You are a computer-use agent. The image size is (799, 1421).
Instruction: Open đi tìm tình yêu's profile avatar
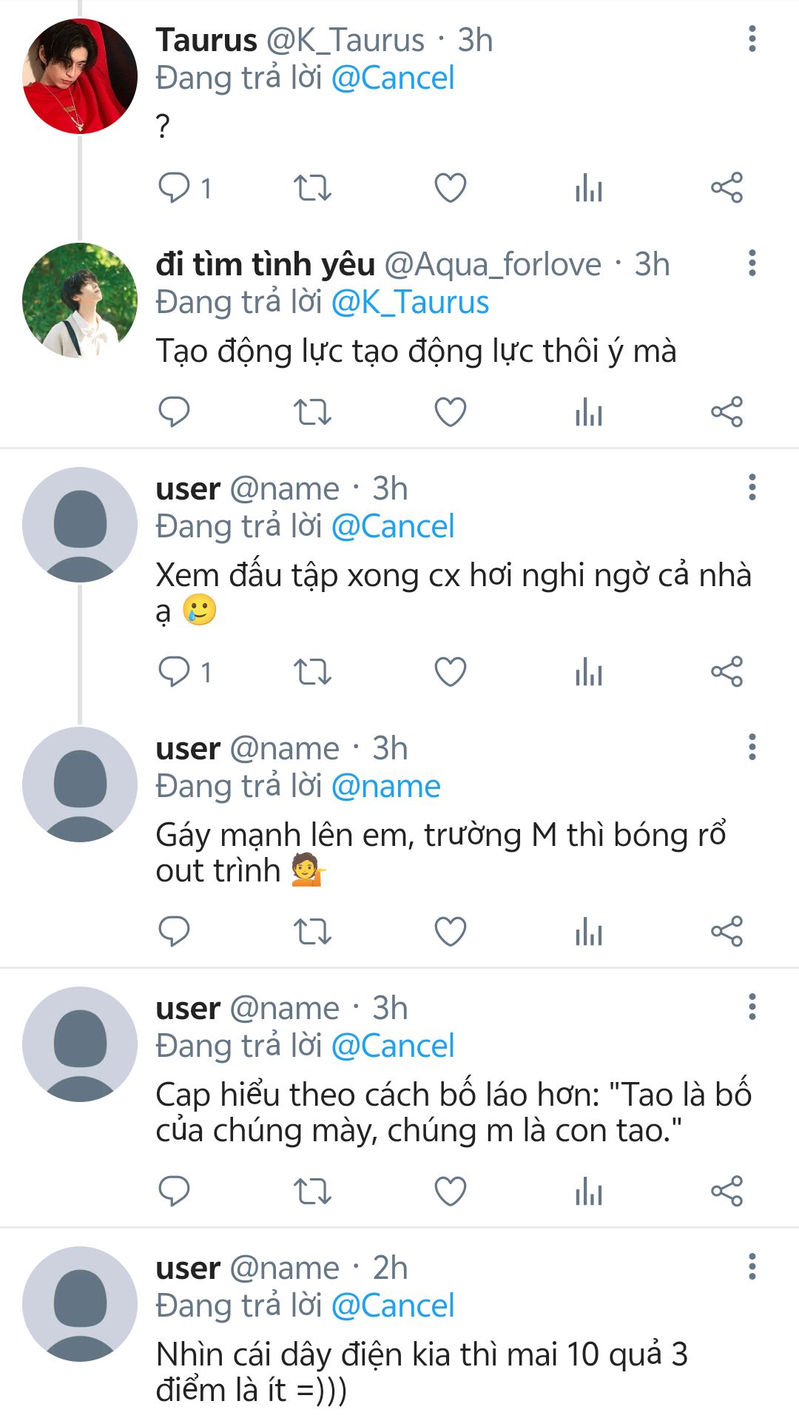tap(80, 300)
